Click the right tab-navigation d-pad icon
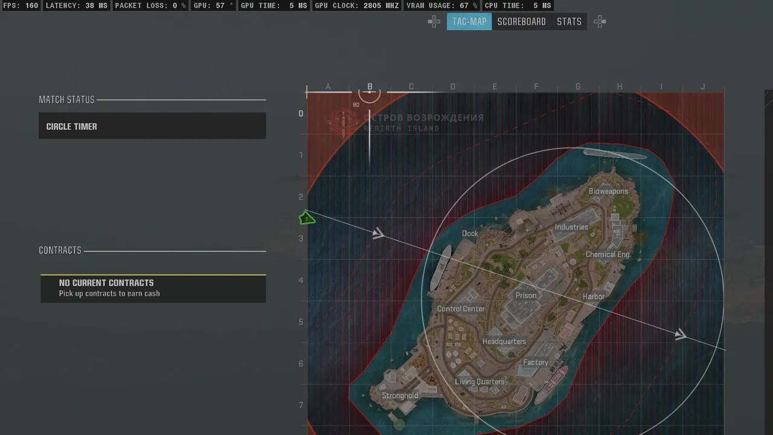 600,22
